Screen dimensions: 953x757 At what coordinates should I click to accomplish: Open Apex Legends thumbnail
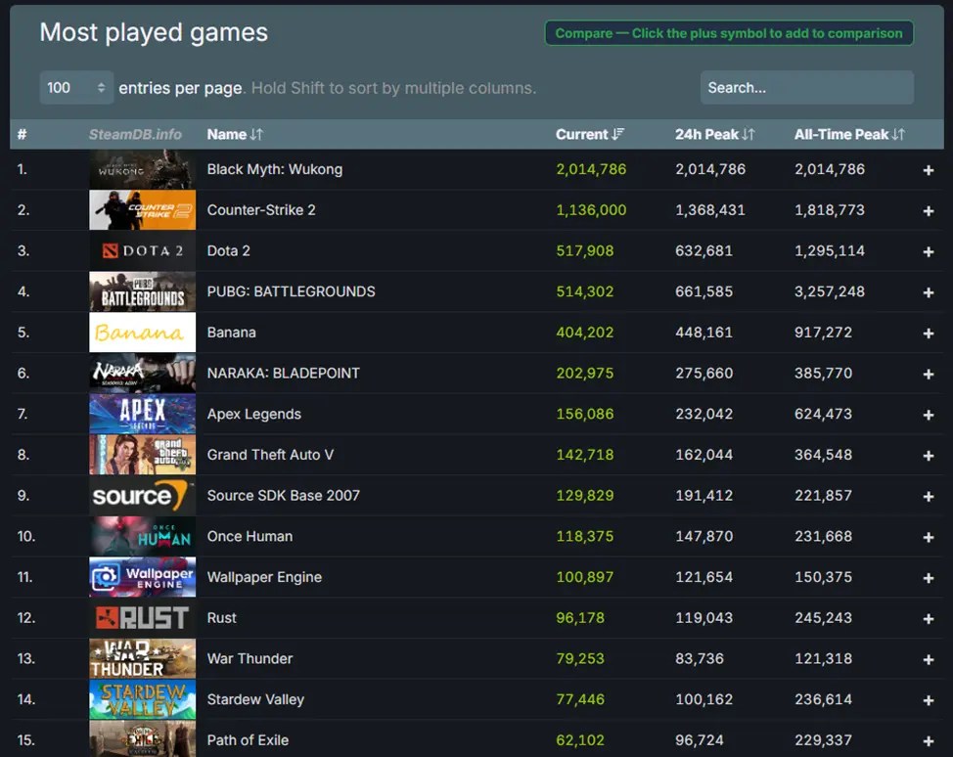tap(142, 413)
